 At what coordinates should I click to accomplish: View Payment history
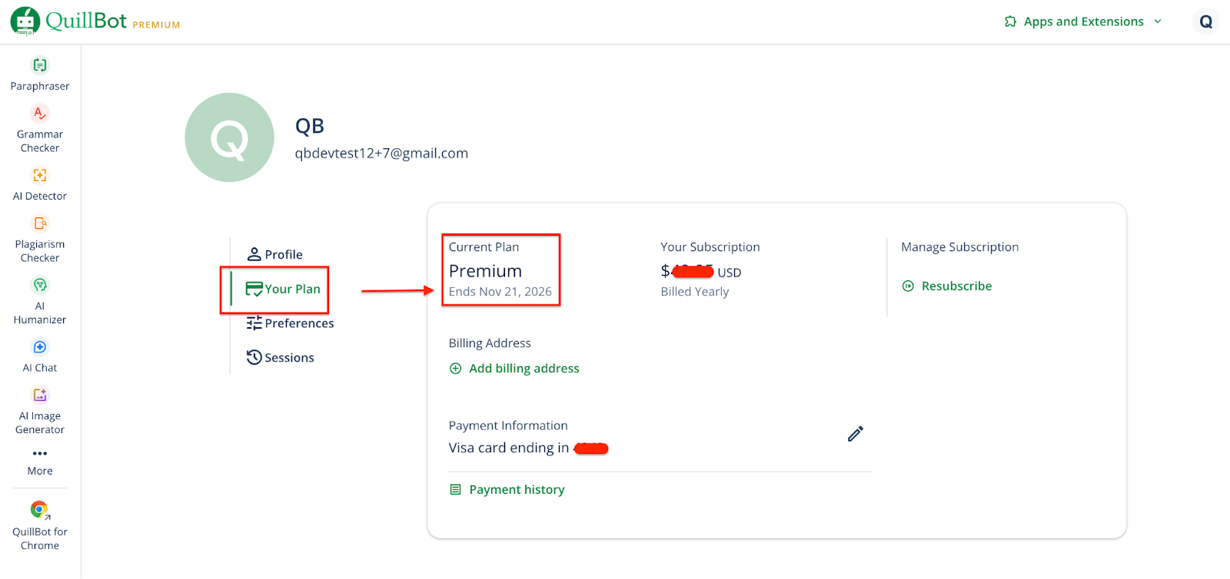pyautogui.click(x=507, y=489)
